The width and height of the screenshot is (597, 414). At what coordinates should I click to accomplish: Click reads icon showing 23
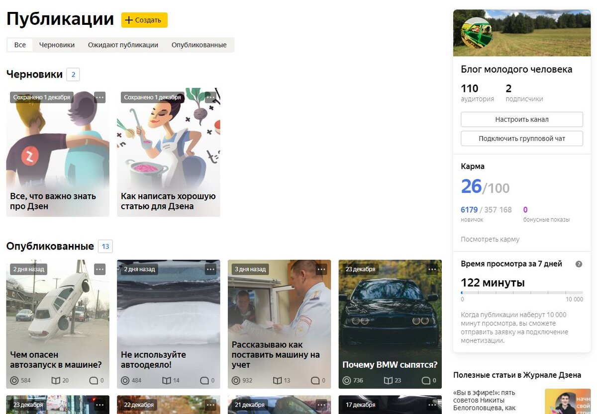pyautogui.click(x=389, y=381)
